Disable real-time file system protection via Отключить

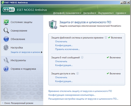click(61, 41)
